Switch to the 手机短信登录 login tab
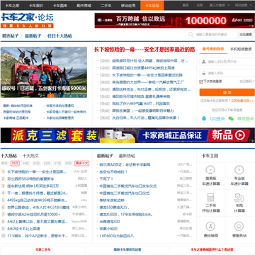This screenshot has height=255, width=255. tap(241, 49)
